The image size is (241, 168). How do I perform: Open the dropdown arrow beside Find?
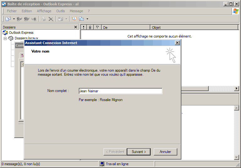[87, 19]
